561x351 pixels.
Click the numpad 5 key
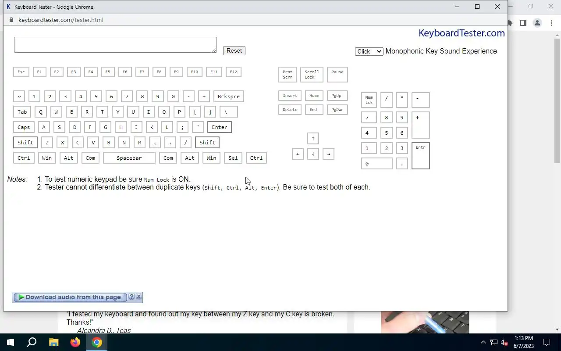387,133
